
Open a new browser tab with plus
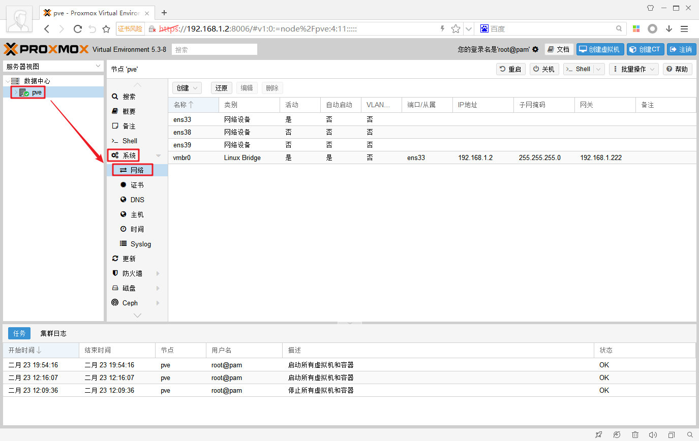point(164,13)
